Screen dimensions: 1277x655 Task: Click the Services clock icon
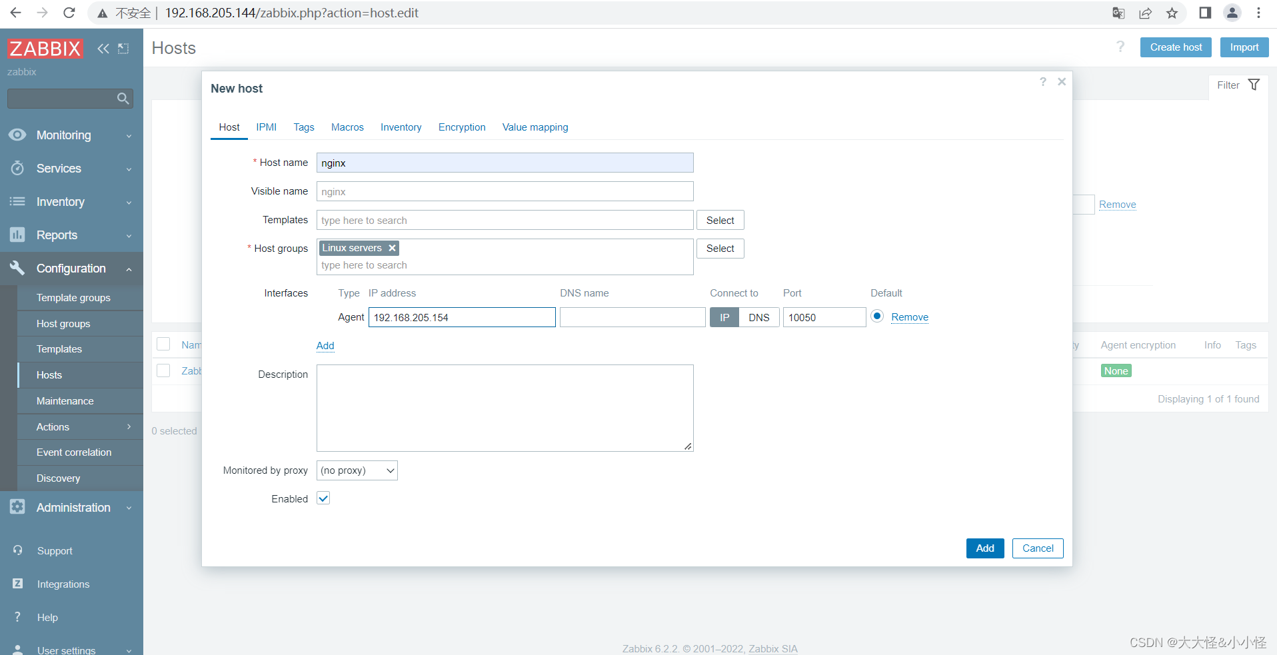point(17,168)
